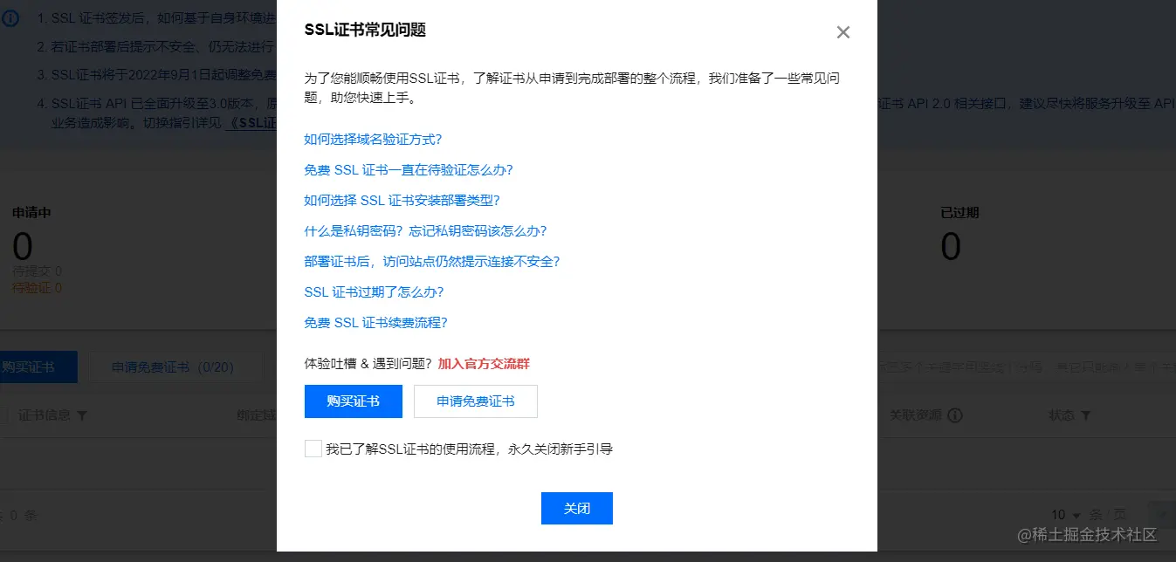1176x562 pixels.
Task: Check 我已了解SSL证书的使用流程 checkbox
Action: [x=313, y=449]
